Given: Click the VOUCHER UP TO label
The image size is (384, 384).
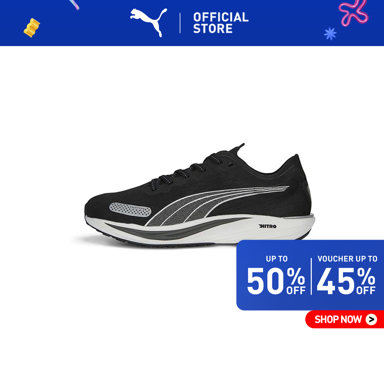Looking at the screenshot, I should point(347,258).
